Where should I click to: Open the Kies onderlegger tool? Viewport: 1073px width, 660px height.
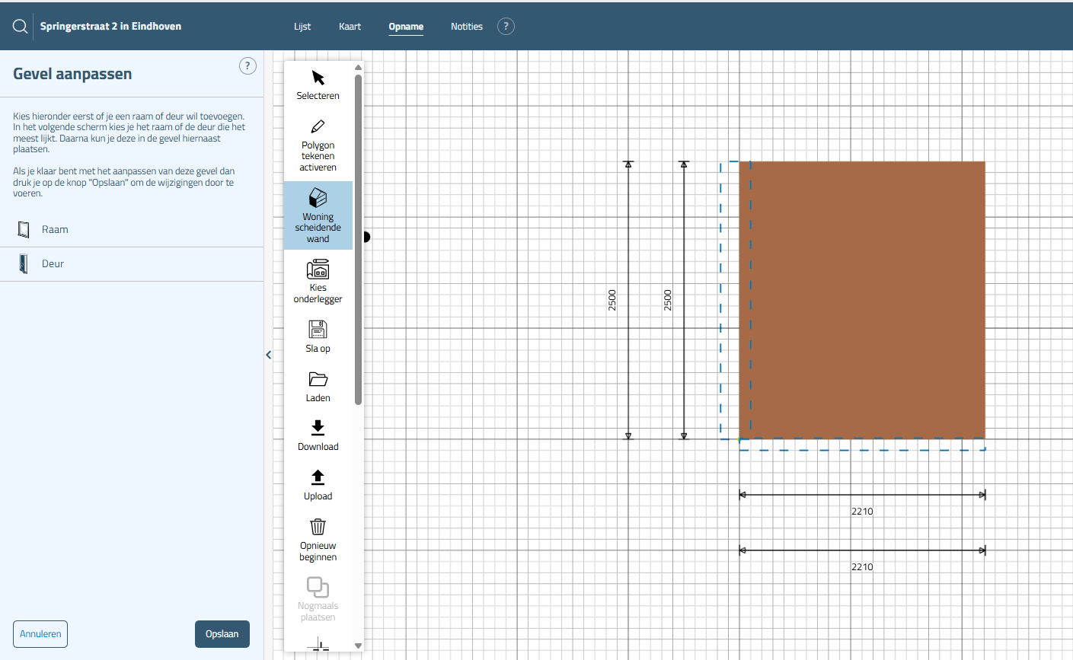(318, 269)
